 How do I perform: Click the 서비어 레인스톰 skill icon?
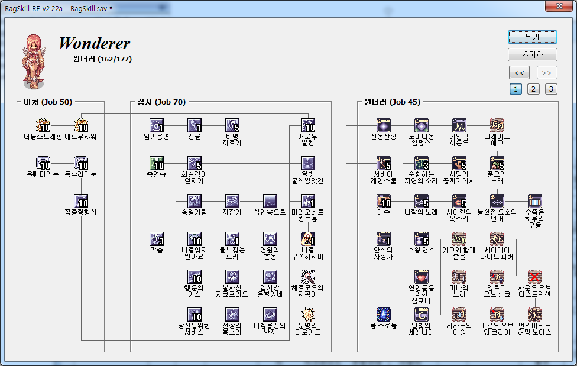(x=384, y=163)
